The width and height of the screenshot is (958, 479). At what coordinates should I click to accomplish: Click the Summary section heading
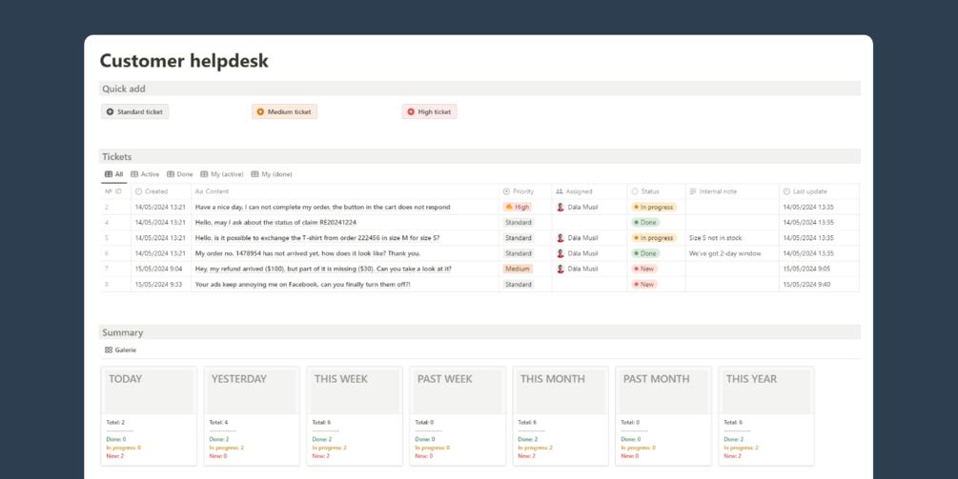point(122,332)
